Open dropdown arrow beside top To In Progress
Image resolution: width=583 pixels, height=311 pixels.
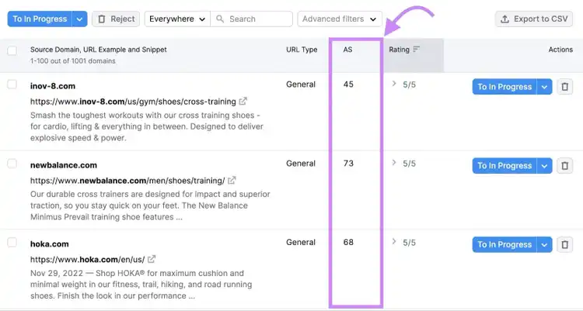80,19
